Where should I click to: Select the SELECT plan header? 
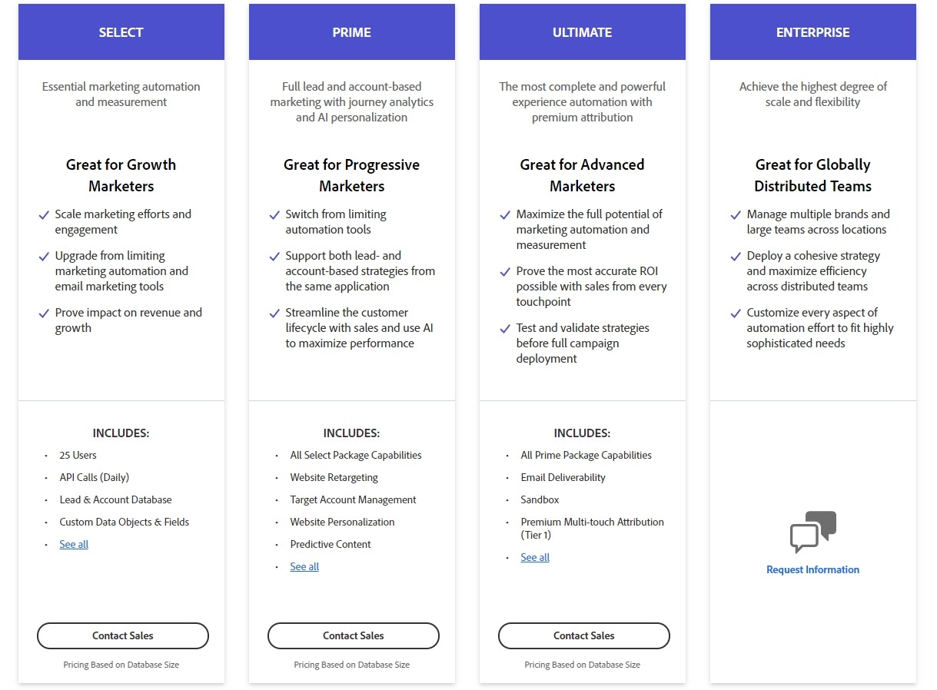click(x=121, y=32)
